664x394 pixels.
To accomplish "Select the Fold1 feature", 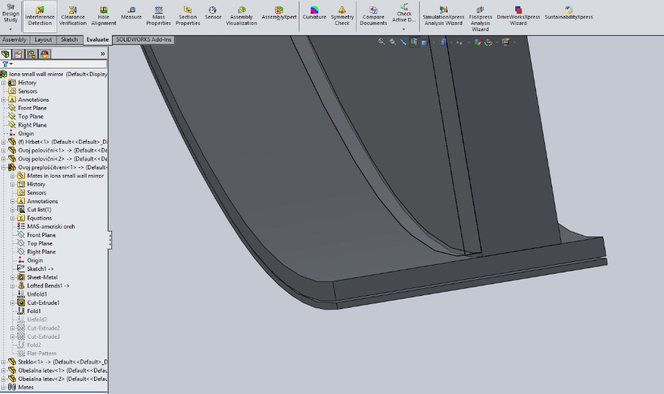I will (34, 311).
